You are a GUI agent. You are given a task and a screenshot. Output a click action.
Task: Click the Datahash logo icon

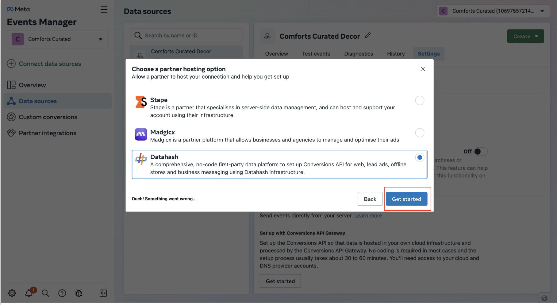[x=141, y=159]
